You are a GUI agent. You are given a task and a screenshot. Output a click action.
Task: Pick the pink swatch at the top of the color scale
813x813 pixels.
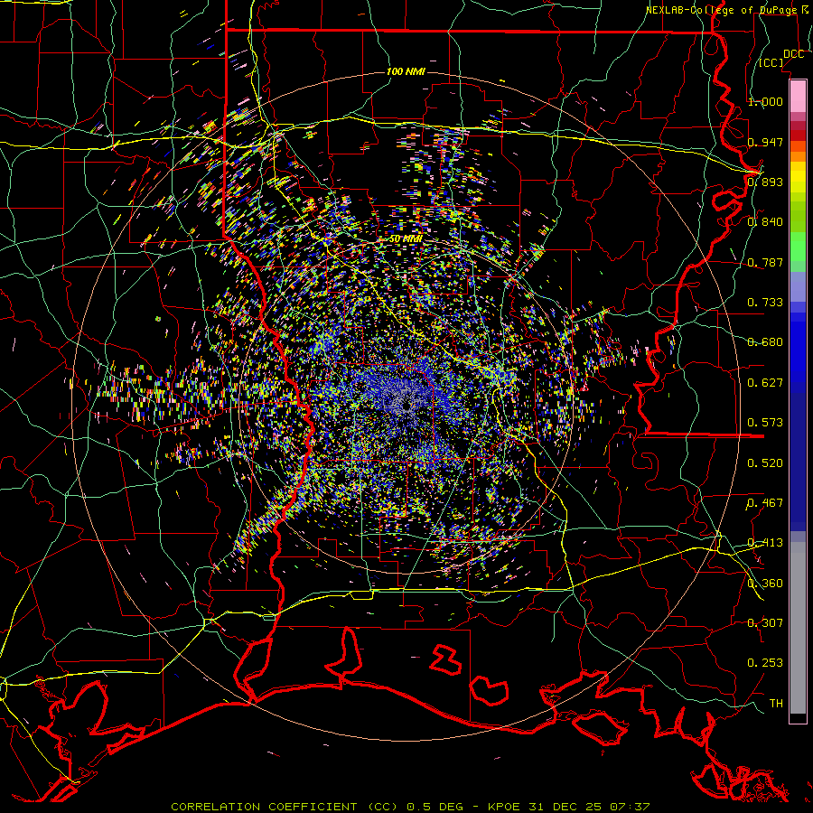pos(798,96)
